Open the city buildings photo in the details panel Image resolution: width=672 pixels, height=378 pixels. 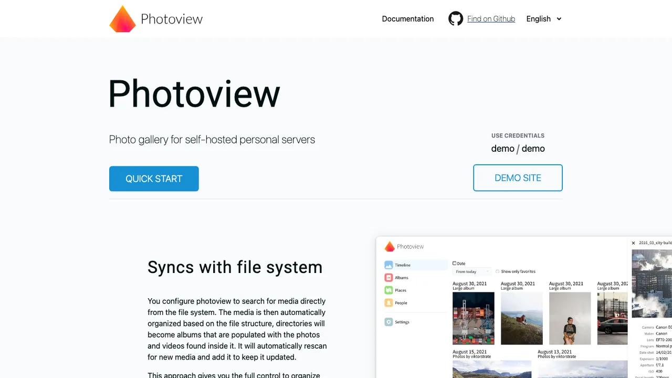[x=652, y=283]
